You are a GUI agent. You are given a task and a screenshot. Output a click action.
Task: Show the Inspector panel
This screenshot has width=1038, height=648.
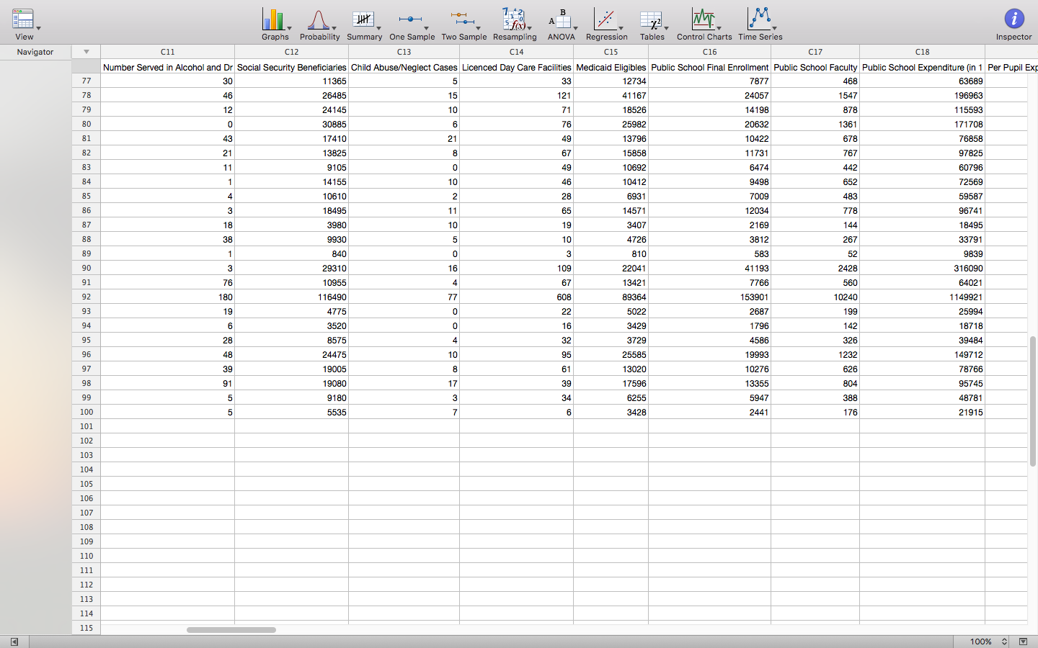pyautogui.click(x=1013, y=24)
